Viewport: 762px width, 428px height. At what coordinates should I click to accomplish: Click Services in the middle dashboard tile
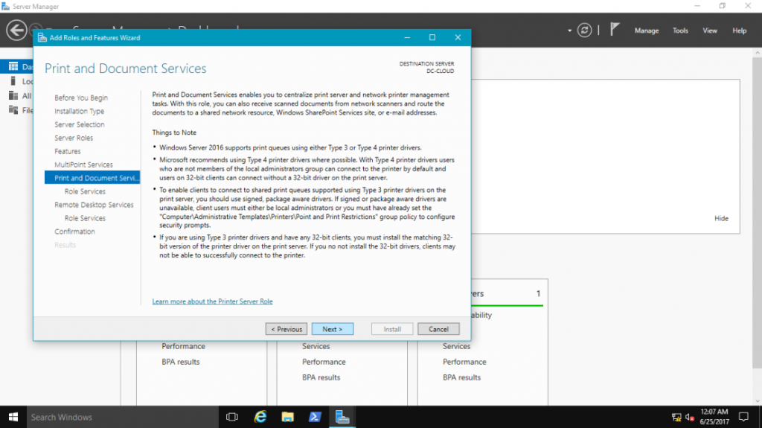[316, 346]
